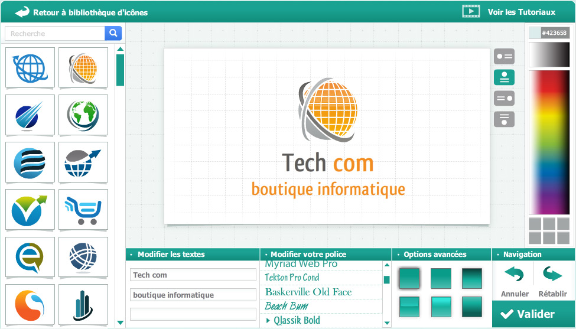
Task: Click the Annuler undo arrow
Action: click(514, 275)
